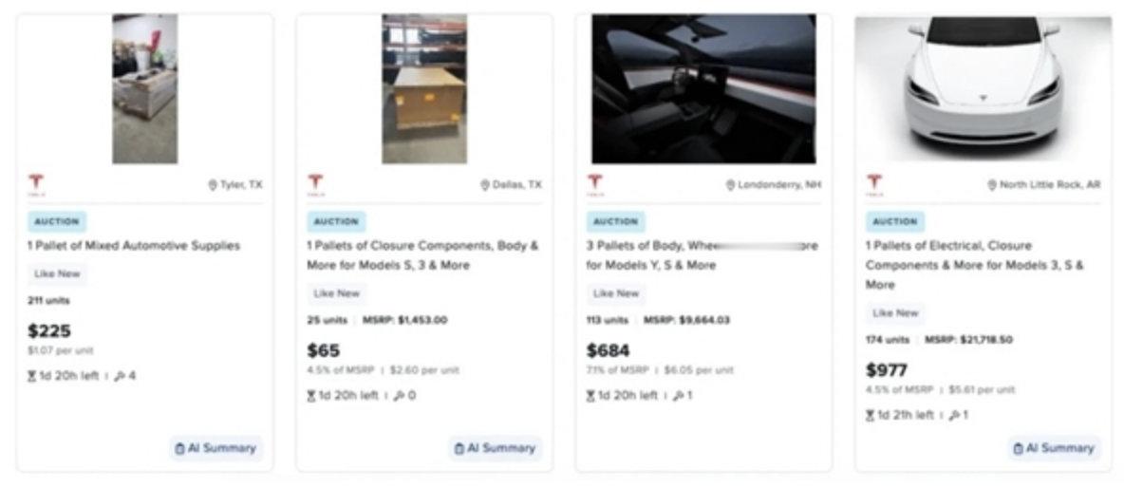Screen dimensions: 1124x488
Task: Click Tesla logo on North Little Rock listing
Action: coord(874,183)
